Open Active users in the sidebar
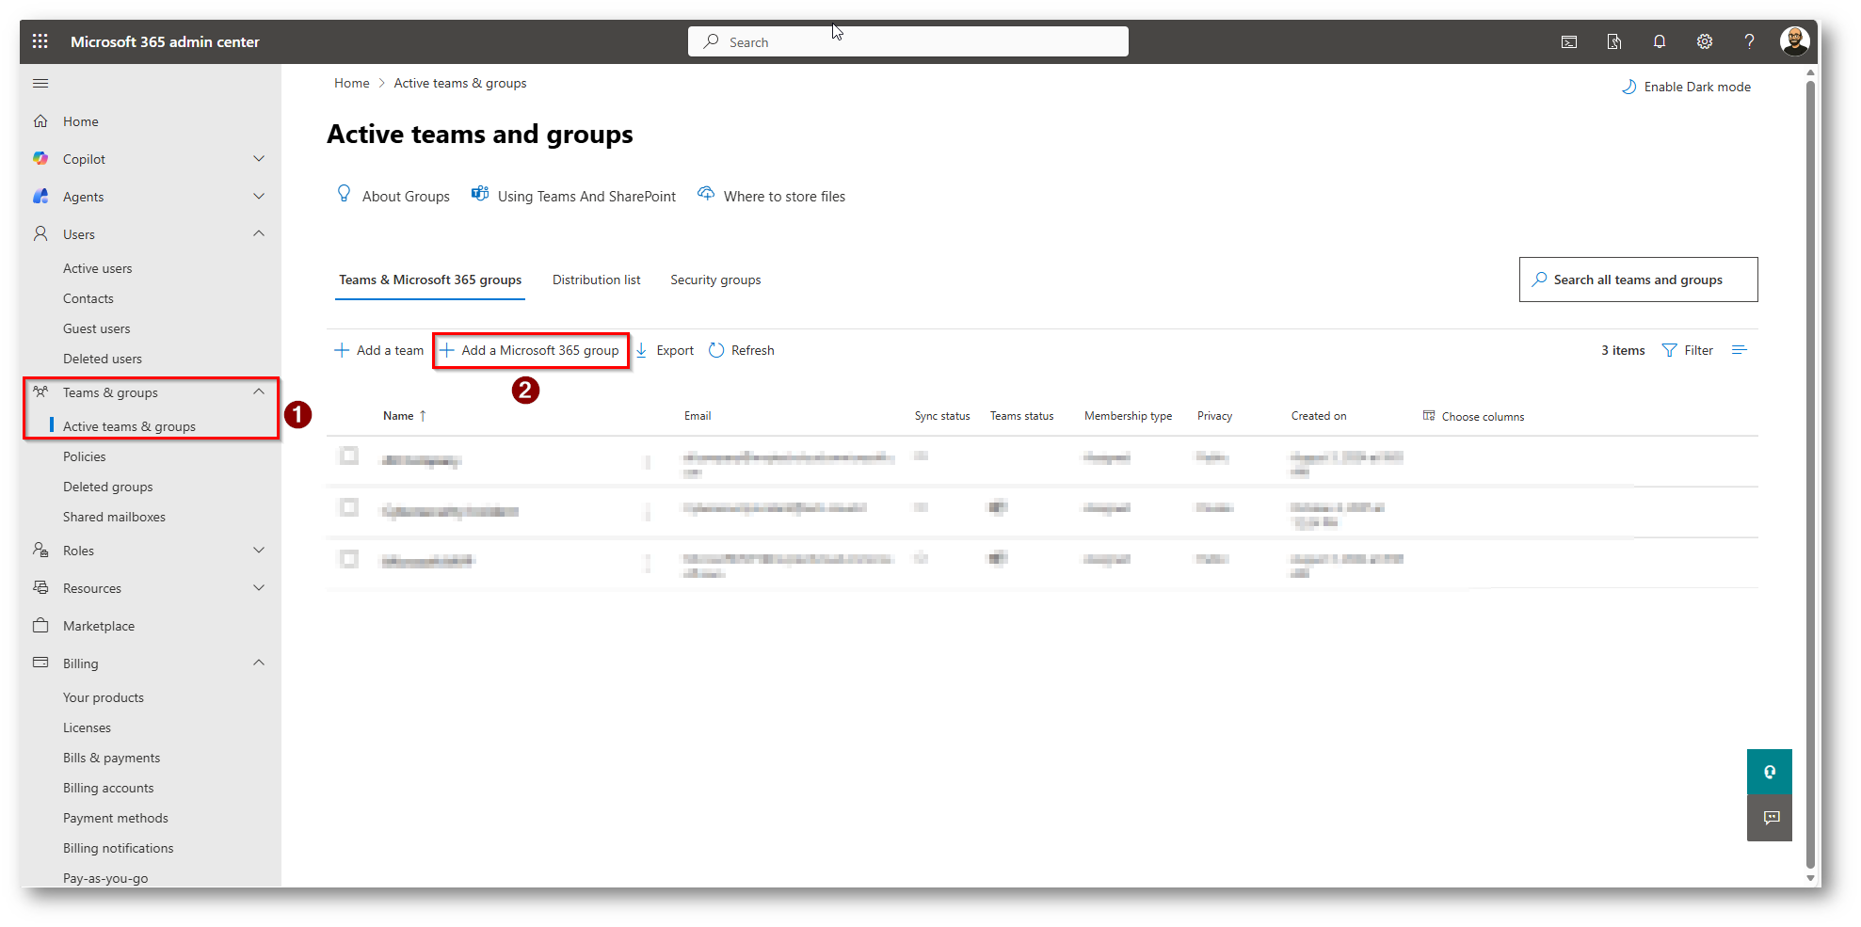1861x927 pixels. (x=98, y=268)
